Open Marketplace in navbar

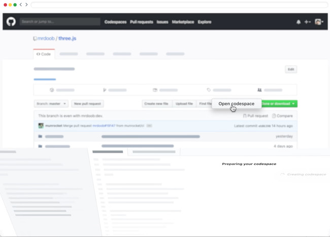[x=183, y=22]
